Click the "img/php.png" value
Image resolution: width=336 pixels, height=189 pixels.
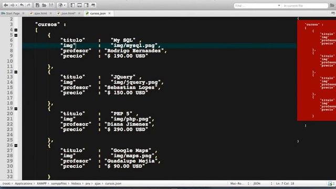point(131,119)
